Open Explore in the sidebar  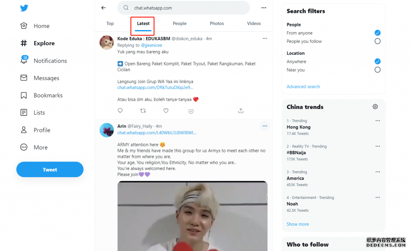tap(44, 43)
